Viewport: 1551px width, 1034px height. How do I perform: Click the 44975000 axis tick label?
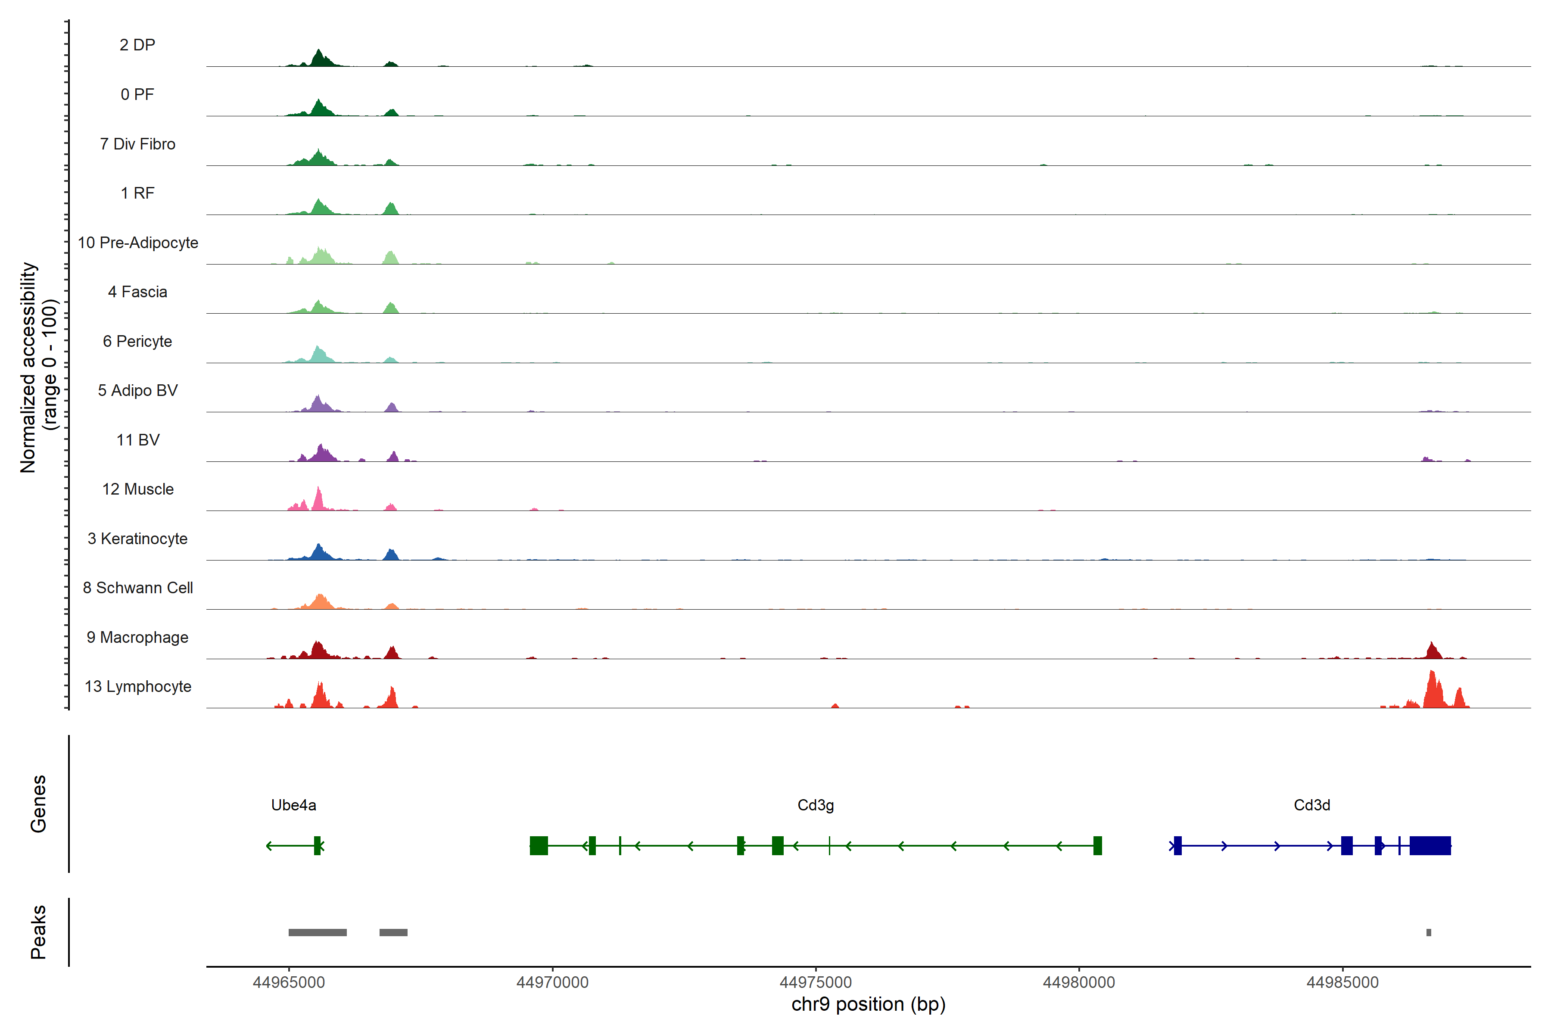[816, 983]
